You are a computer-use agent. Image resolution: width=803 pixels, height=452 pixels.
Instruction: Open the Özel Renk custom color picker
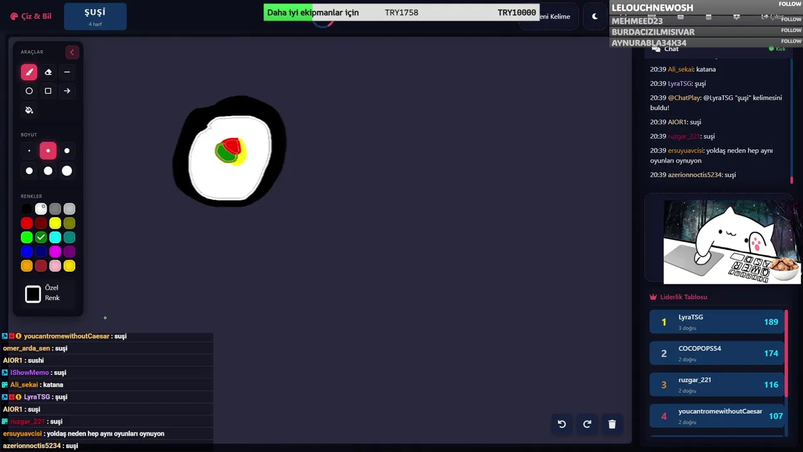[33, 294]
